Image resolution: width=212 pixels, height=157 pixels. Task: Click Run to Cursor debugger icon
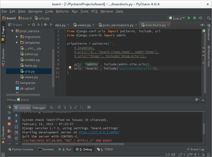tap(82, 107)
